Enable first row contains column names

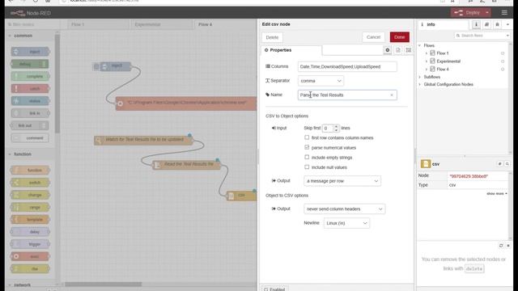307,137
